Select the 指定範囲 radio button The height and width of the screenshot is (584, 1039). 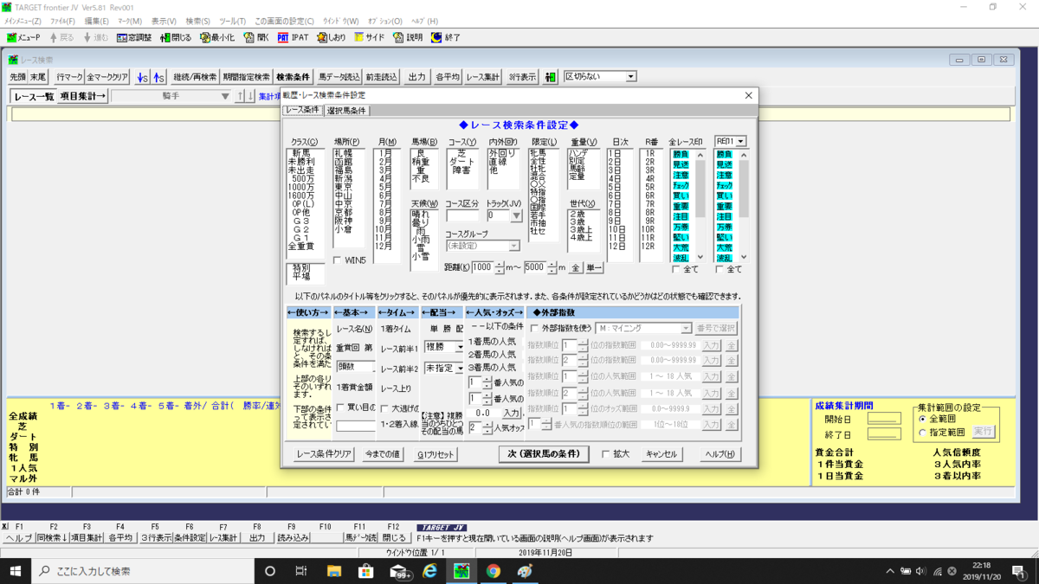(x=921, y=432)
